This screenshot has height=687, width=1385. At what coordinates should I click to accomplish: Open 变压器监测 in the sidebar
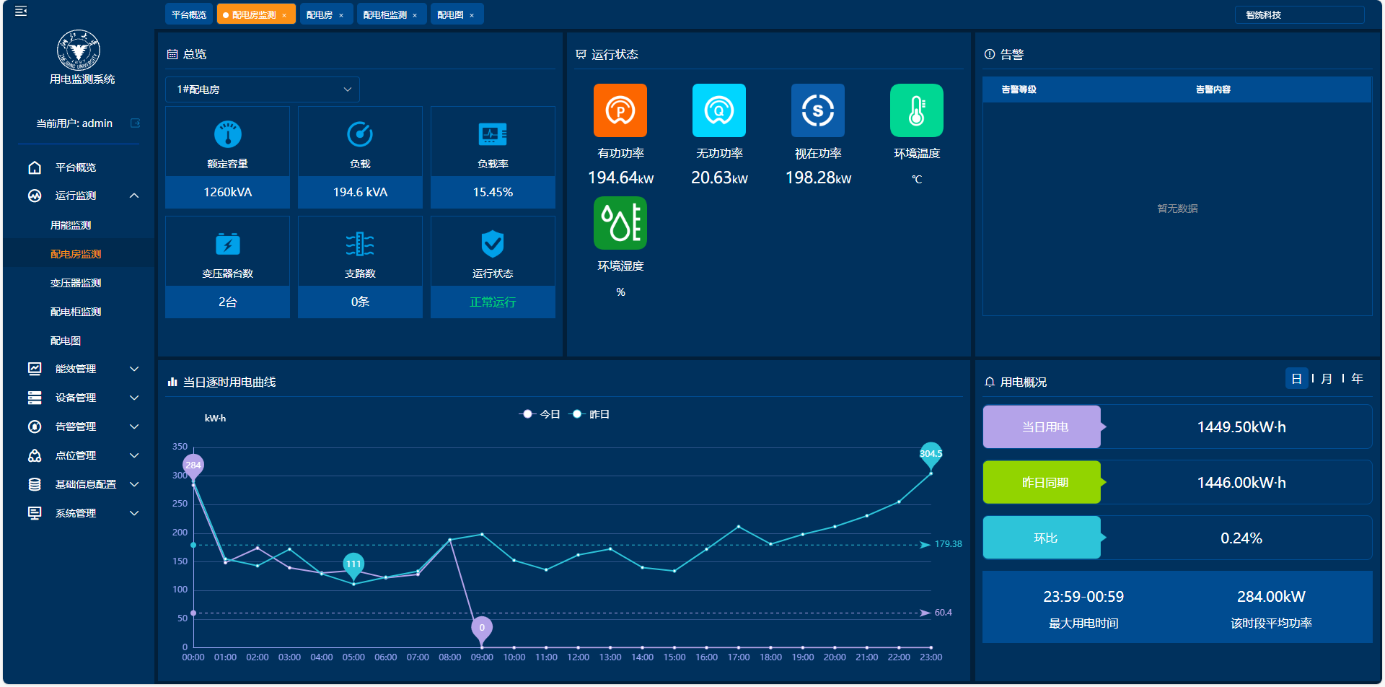(76, 283)
